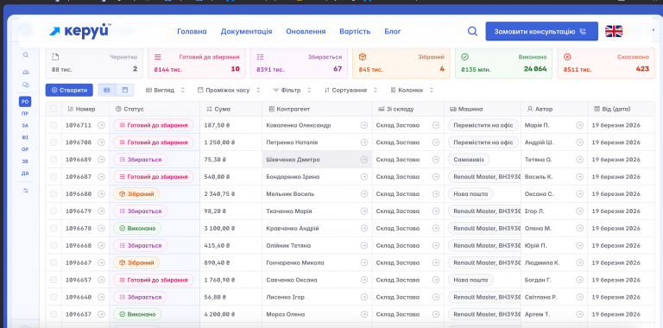This screenshot has height=328, width=663.
Task: Open Блог in the top navigation
Action: pos(393,31)
